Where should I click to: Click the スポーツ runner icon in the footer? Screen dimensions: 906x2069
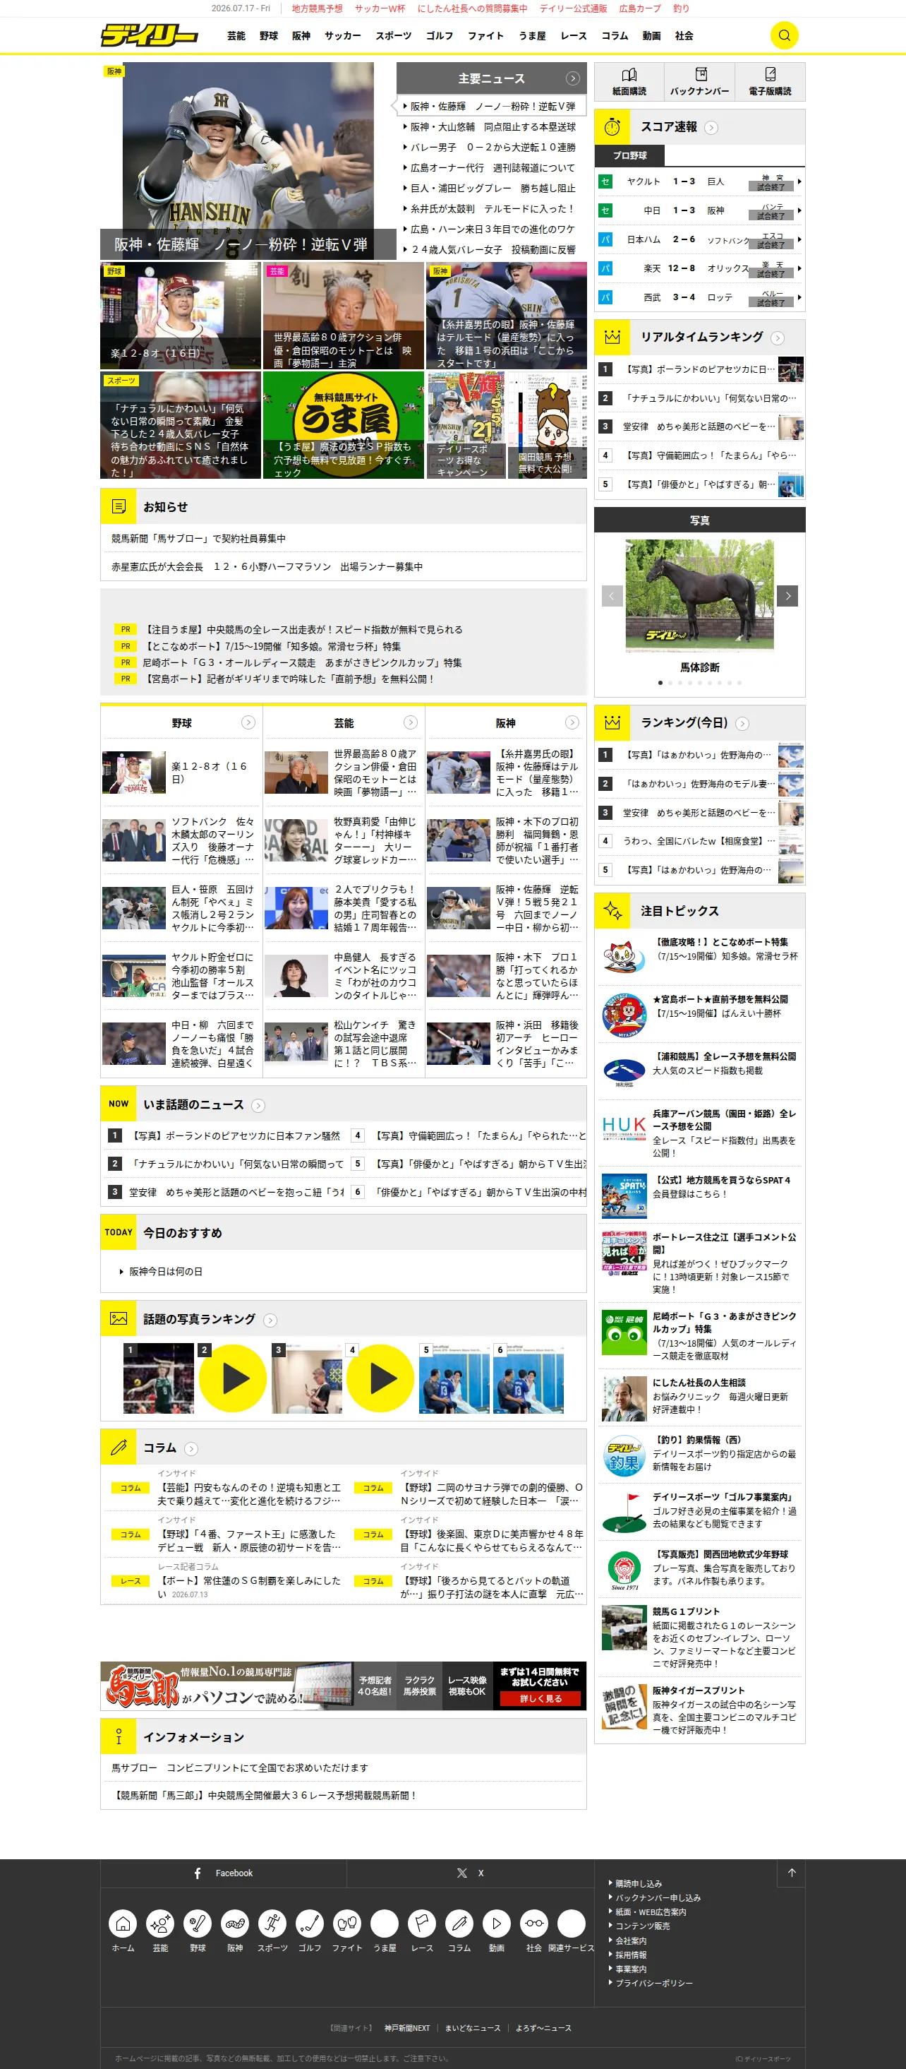click(272, 1923)
